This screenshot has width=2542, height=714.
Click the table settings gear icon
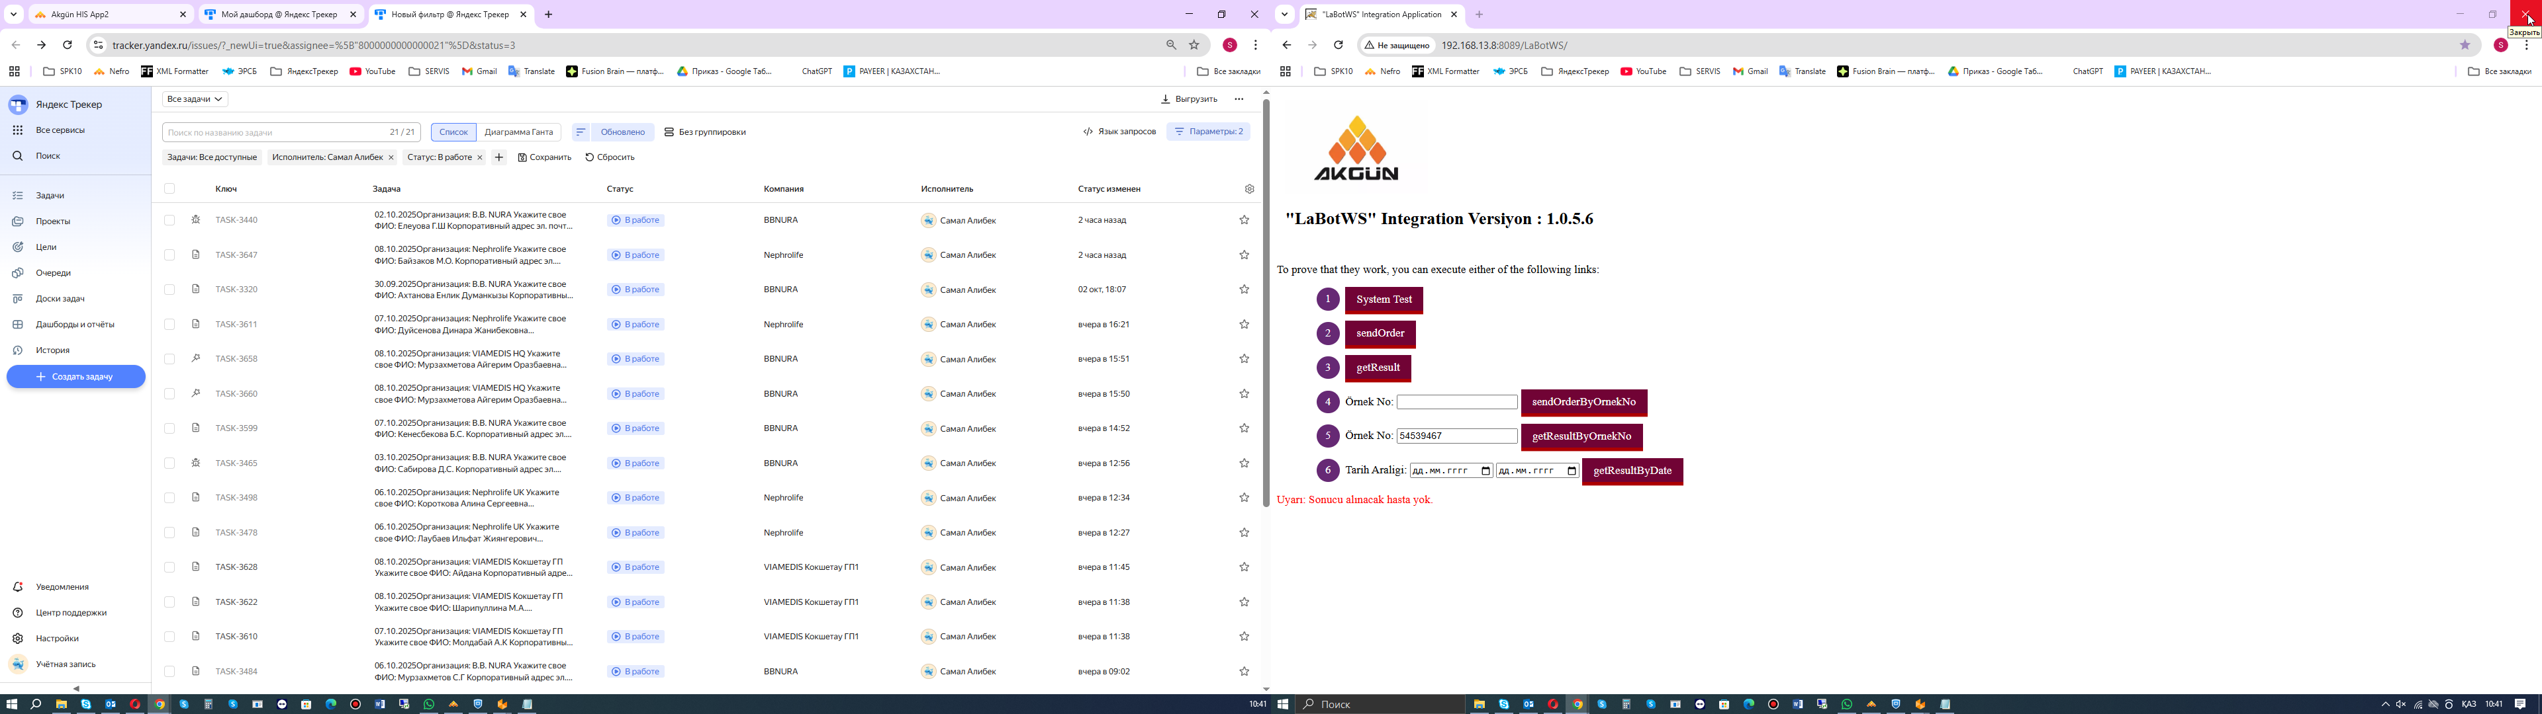coord(1248,189)
